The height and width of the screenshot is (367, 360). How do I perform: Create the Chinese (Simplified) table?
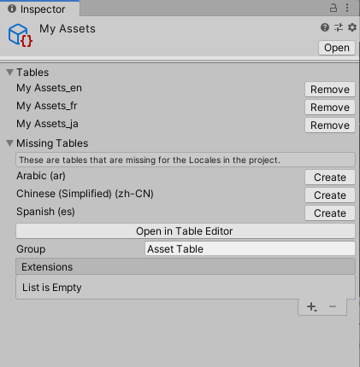[x=330, y=195]
